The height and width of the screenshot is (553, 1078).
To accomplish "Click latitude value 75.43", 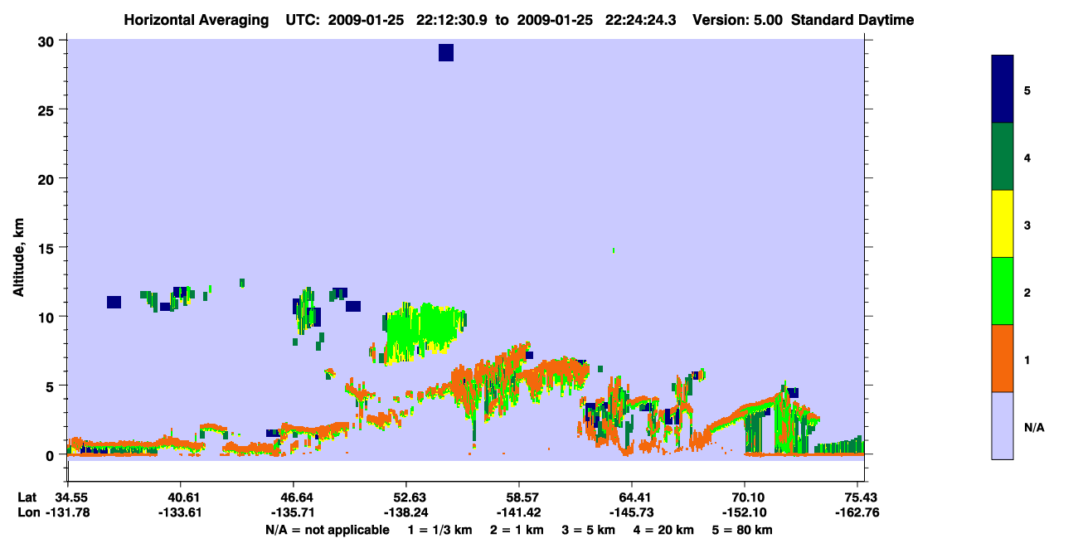I will [x=861, y=497].
